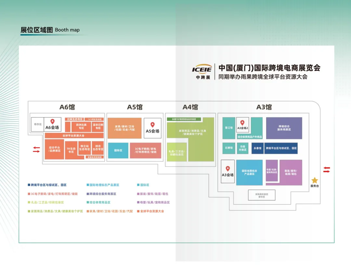
Task: Click the A3会场2 label
Action: [x=242, y=128]
